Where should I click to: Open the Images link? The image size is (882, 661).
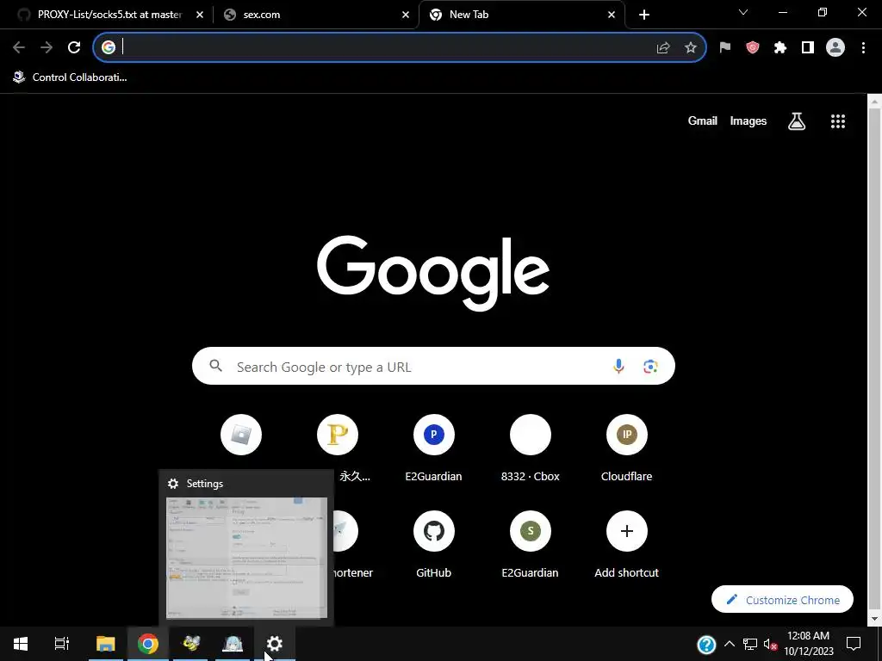[x=748, y=120]
